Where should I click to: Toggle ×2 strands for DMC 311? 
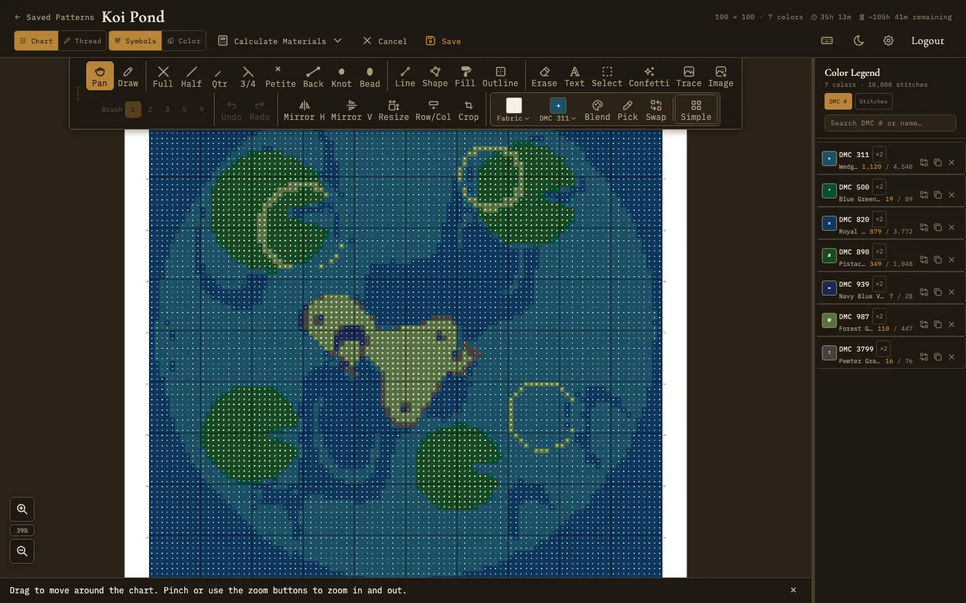pos(879,154)
